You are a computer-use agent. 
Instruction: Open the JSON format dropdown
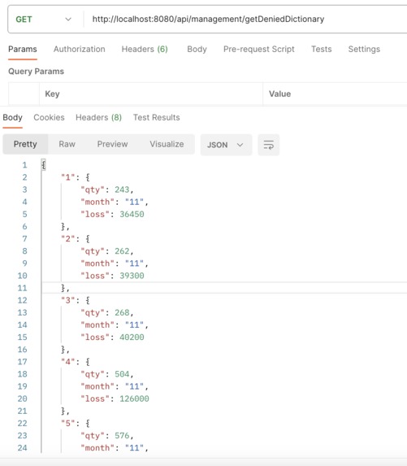coord(226,145)
